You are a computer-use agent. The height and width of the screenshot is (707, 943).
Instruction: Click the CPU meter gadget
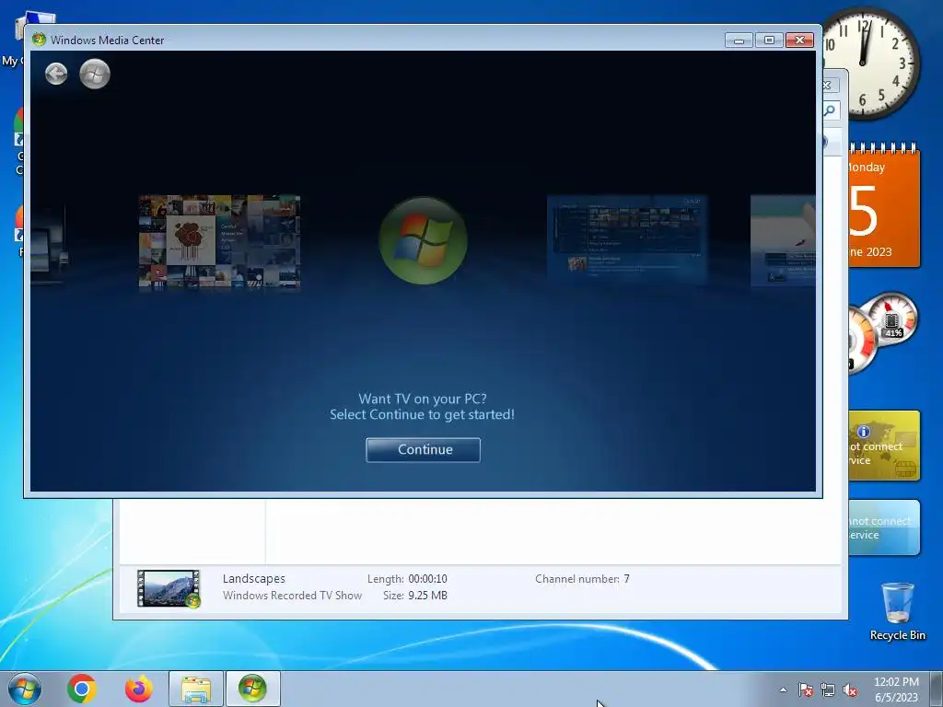883,331
